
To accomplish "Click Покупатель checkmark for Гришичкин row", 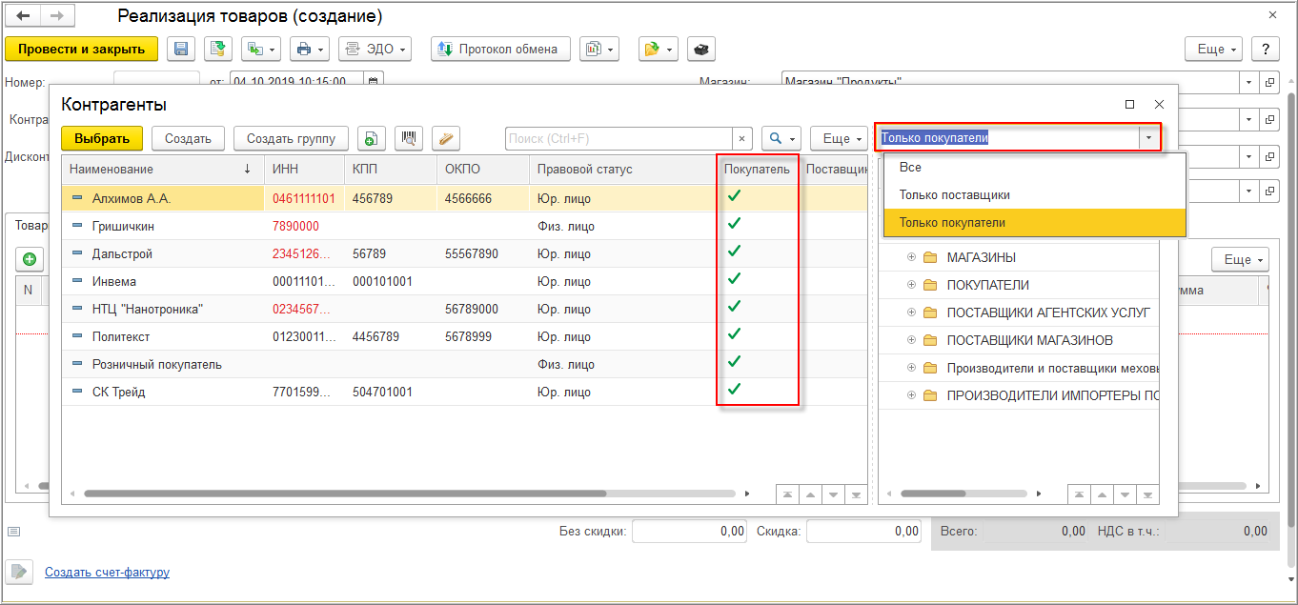I will 734,224.
